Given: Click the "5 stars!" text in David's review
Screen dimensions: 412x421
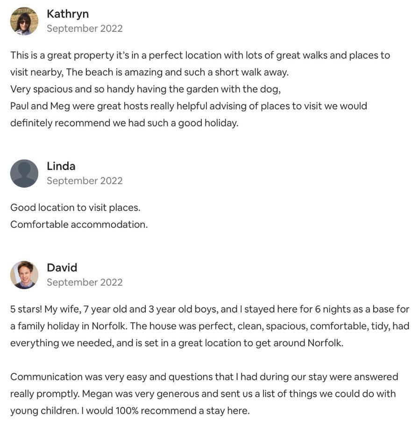Looking at the screenshot, I should coord(26,309).
